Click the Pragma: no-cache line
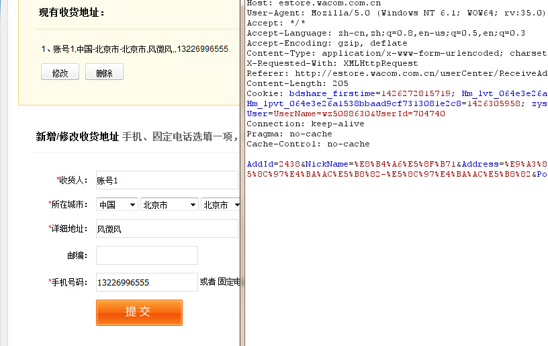This screenshot has height=346, width=548. click(289, 134)
